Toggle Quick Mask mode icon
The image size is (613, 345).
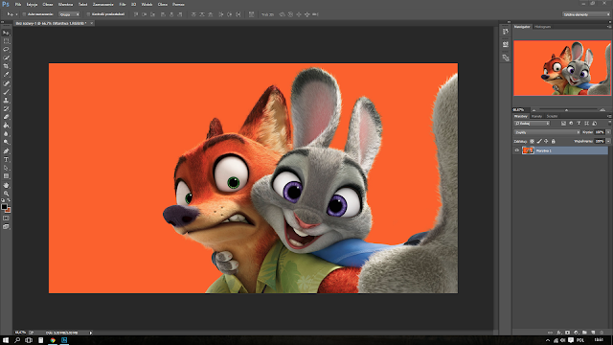tap(6, 218)
